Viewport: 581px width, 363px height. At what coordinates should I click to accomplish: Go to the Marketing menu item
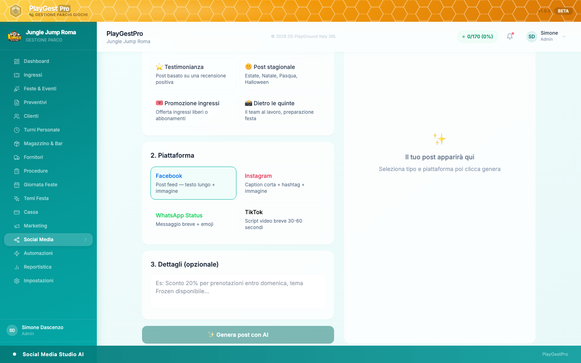[x=36, y=226]
